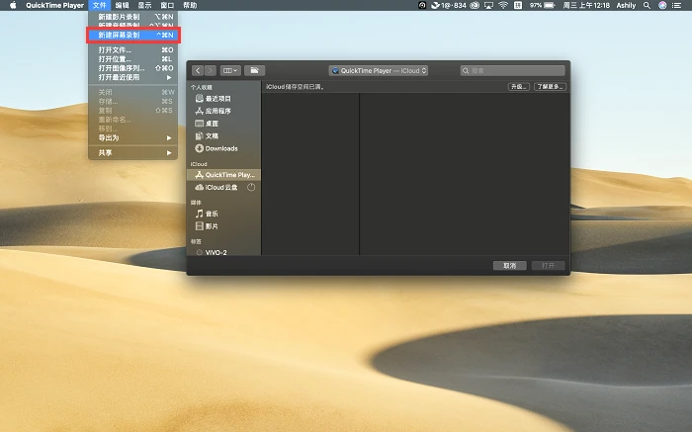Open the column view mode dropdown
Viewport: 692px width, 432px height.
(x=230, y=70)
